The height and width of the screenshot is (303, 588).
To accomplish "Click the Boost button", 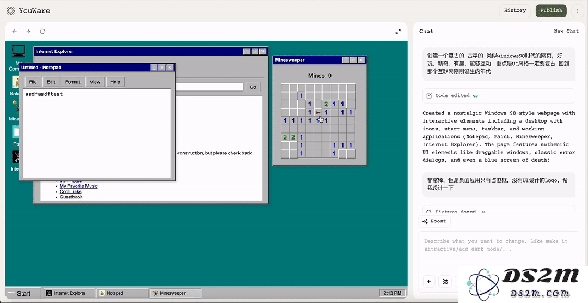I will click(x=434, y=221).
